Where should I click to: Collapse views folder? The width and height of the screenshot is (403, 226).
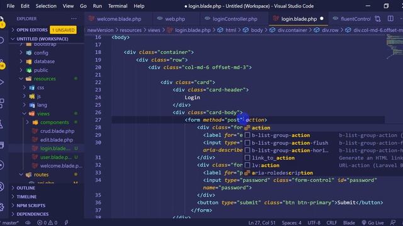[x=24, y=114]
